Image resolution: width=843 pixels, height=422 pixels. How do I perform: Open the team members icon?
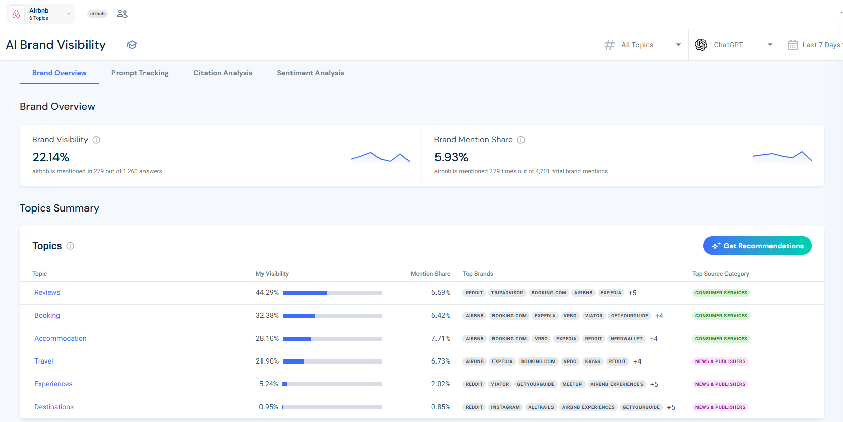click(x=122, y=14)
